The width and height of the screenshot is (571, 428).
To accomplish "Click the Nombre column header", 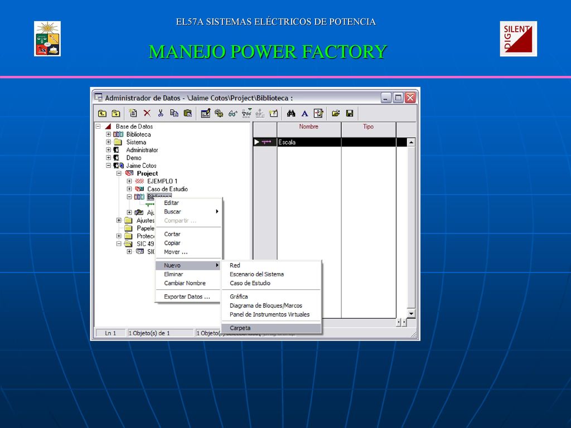I will [309, 129].
